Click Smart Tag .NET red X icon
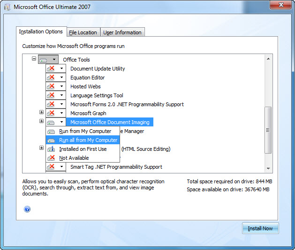Screen dimensions: 295x250 click(51, 167)
